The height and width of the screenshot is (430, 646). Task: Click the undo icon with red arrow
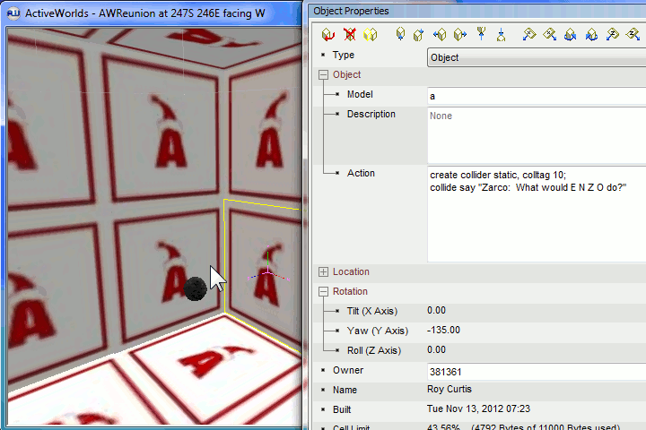click(328, 35)
